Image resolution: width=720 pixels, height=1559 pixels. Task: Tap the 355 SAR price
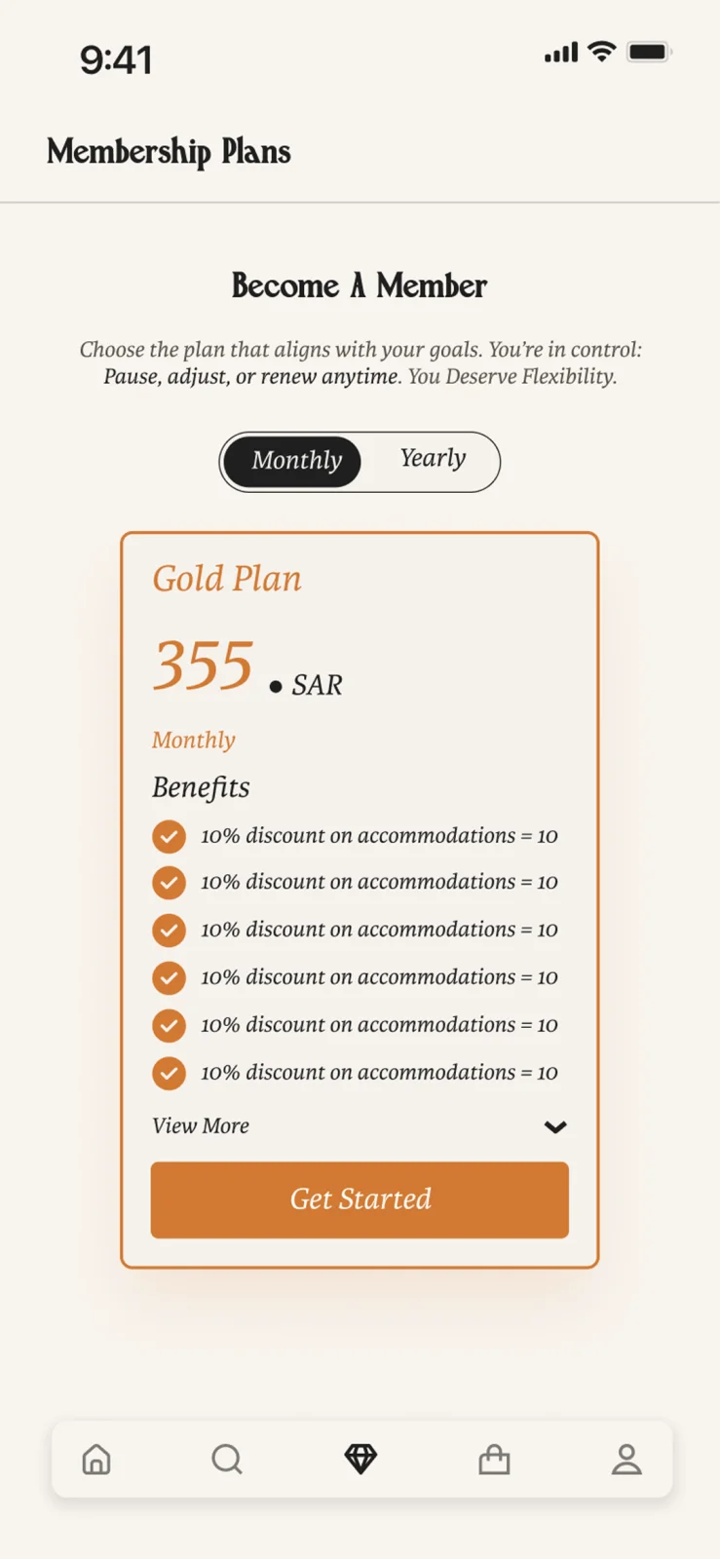247,667
